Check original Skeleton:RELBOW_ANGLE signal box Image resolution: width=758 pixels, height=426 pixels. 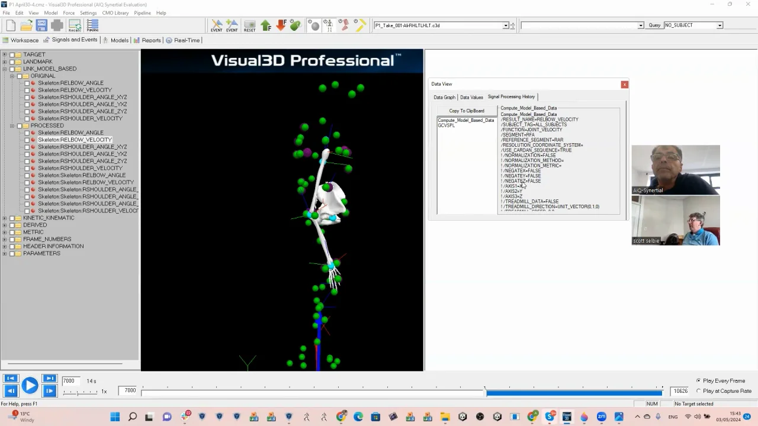pyautogui.click(x=27, y=83)
